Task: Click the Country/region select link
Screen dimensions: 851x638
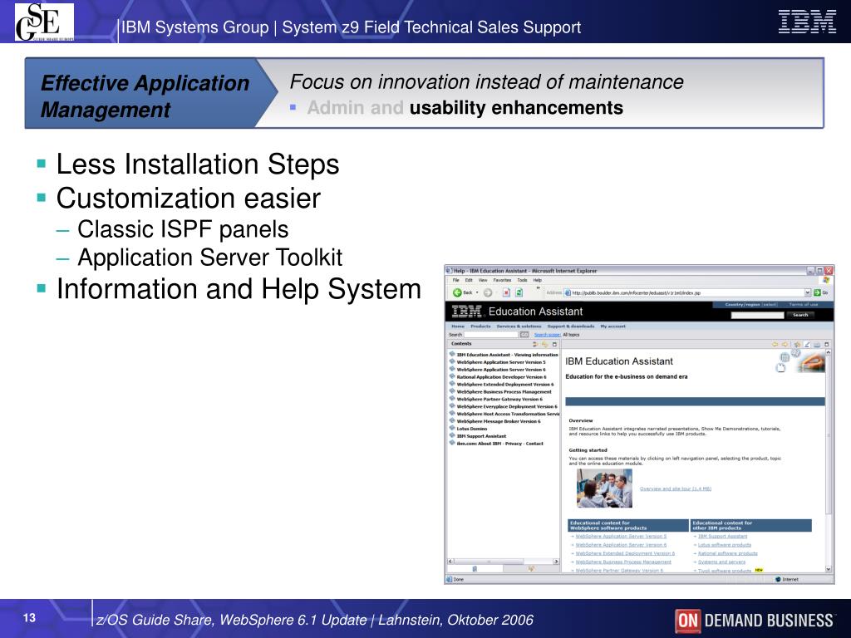Action: point(751,304)
